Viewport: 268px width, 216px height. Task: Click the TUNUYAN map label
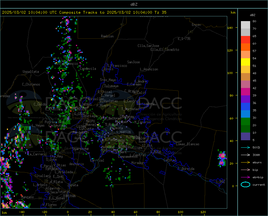click(69, 196)
